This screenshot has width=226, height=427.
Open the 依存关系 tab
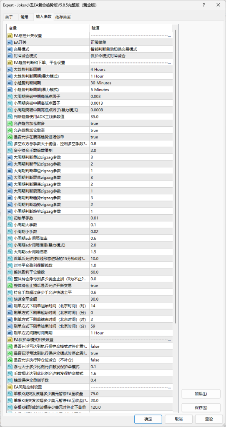(x=63, y=18)
